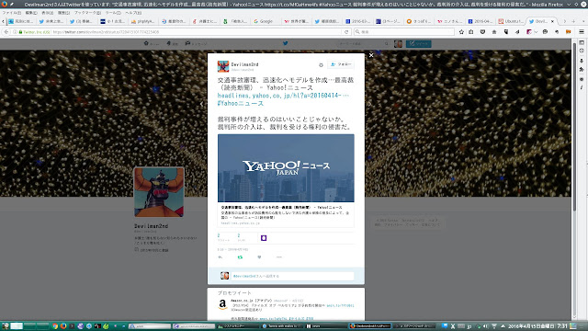Open new tab with plus button
Screen dimensions: 588x331
[573, 21]
